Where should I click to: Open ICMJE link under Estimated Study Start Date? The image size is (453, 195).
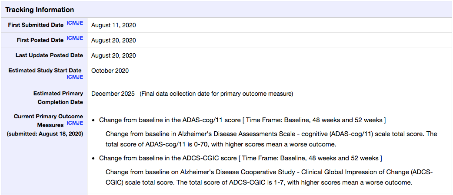pos(75,77)
